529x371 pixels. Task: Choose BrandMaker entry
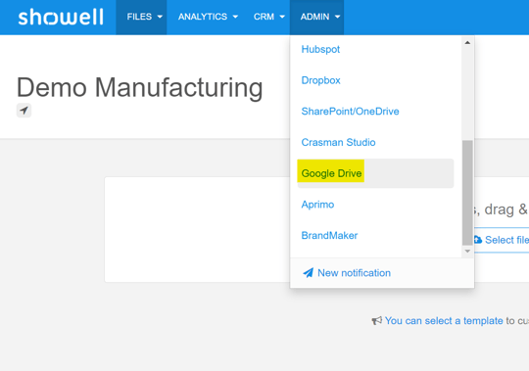[329, 235]
